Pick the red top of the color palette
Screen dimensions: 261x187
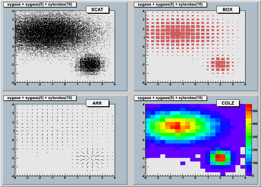click(x=249, y=106)
